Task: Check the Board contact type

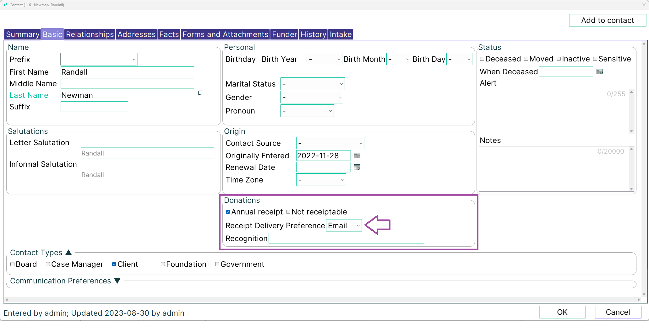Action: [12, 264]
